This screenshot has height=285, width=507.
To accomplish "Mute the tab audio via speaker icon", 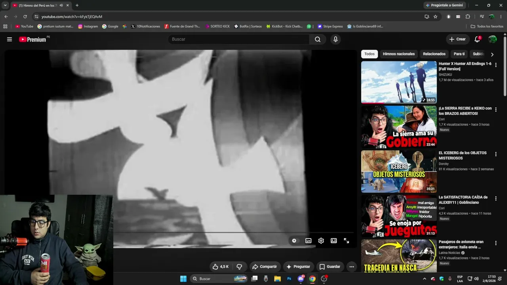I will point(61,6).
